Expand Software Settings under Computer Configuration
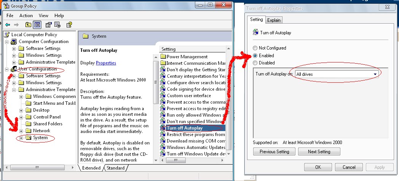 coord(14,49)
